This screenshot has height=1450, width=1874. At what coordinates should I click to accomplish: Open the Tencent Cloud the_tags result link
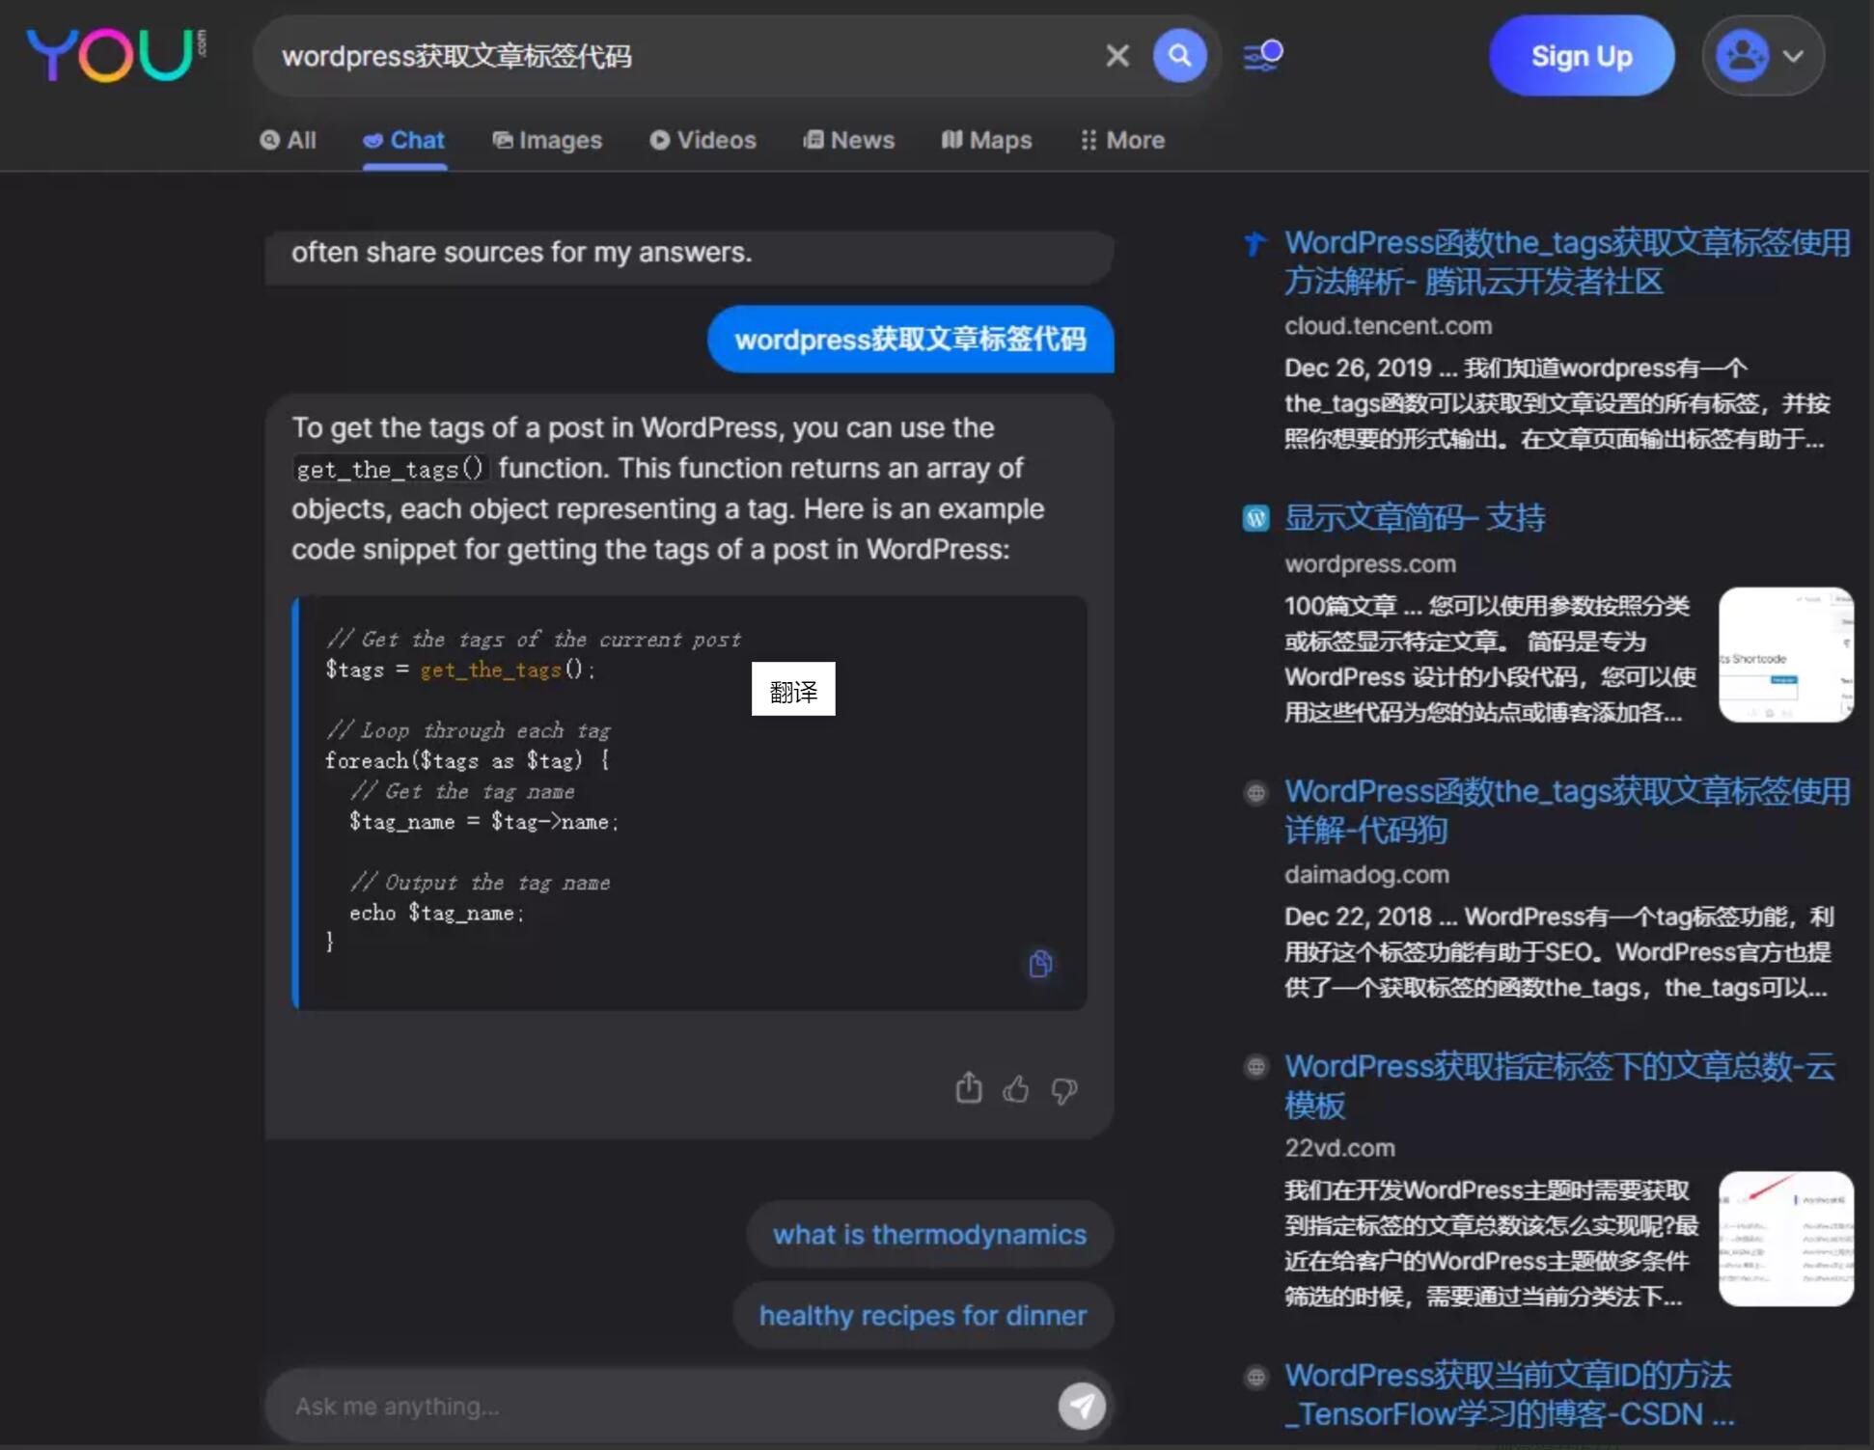[1567, 261]
